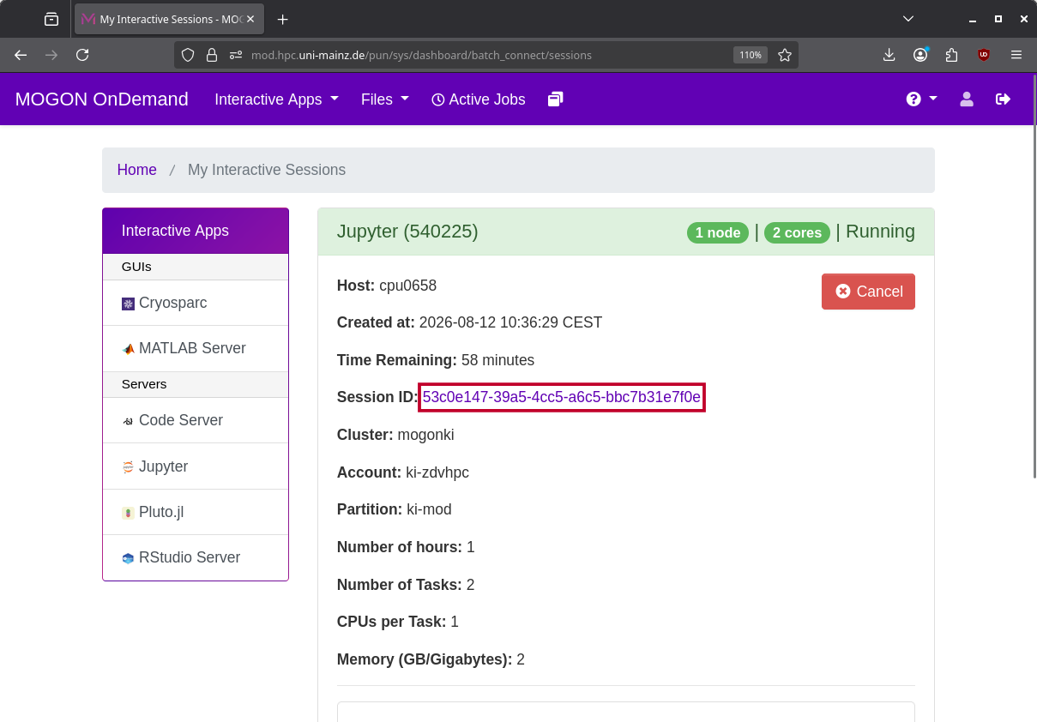1037x722 pixels.
Task: Launch Cryosparc from the sidebar
Action: (x=196, y=303)
